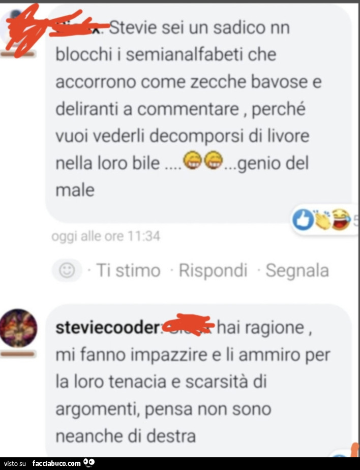Click the brown badge bar under first avatar
This screenshot has height=470, width=360.
click(x=18, y=54)
